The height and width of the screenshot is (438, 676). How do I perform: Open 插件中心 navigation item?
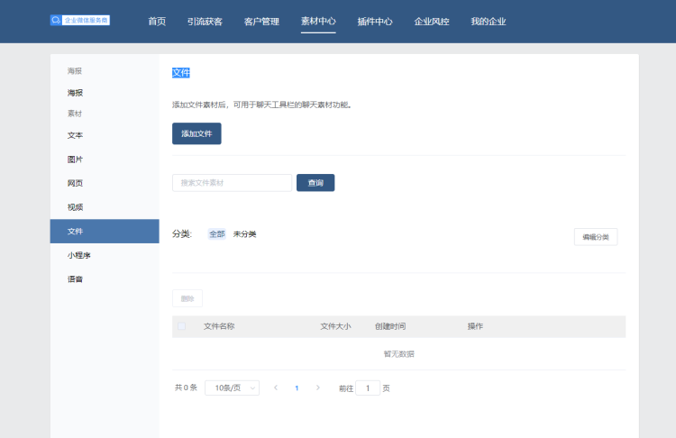pos(375,22)
